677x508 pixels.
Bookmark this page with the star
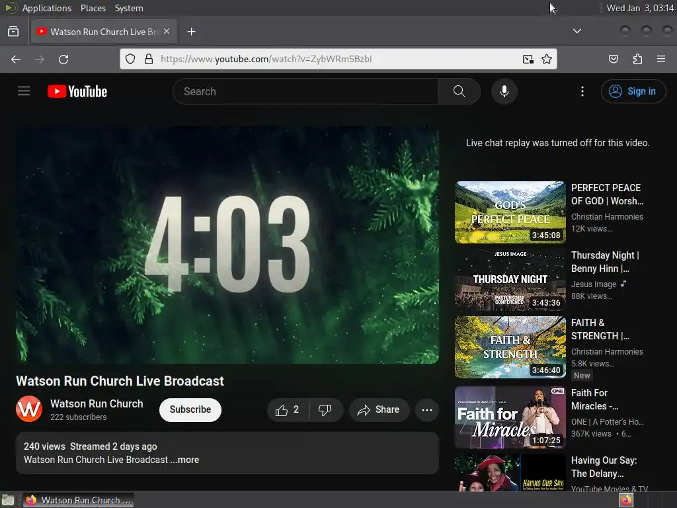click(547, 59)
